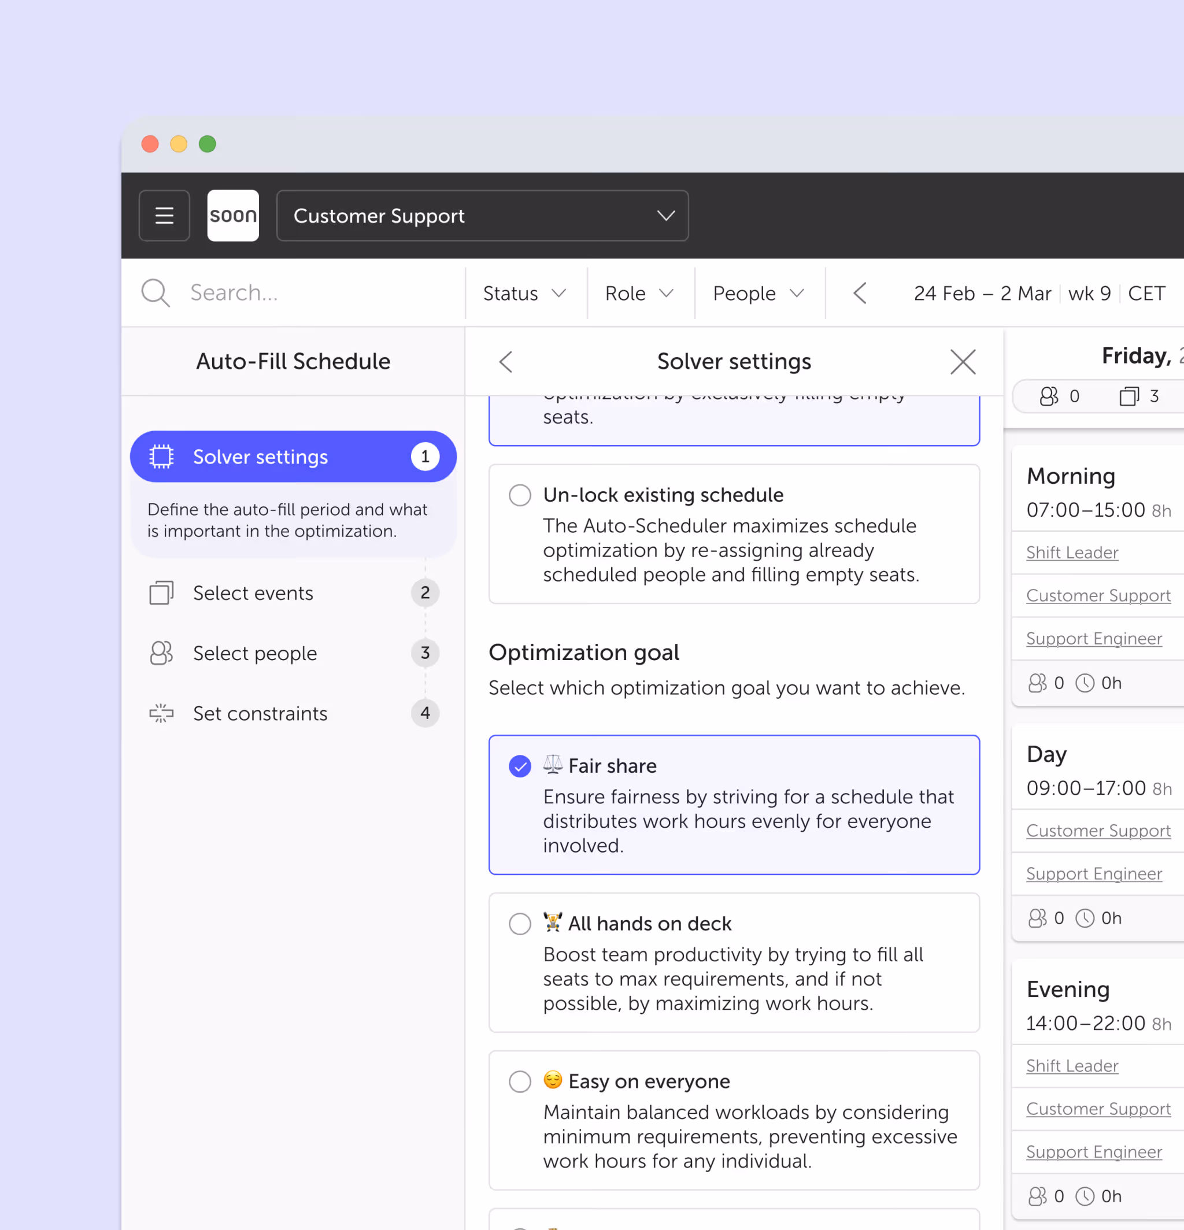Navigate to the previous week with the arrow

point(860,292)
